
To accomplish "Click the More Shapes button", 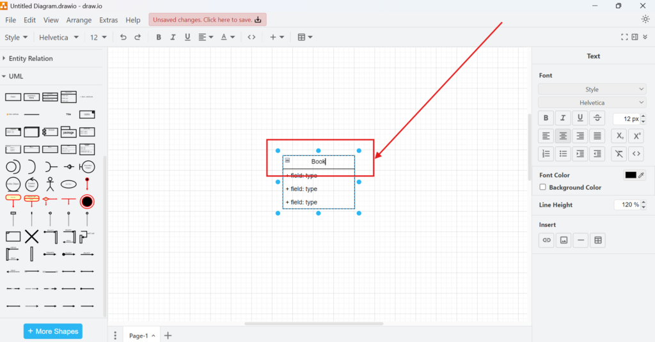I will point(53,331).
